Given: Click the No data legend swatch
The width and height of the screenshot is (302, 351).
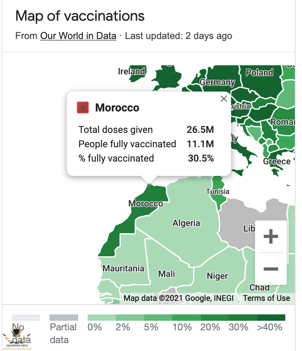Looking at the screenshot, I should [26, 318].
